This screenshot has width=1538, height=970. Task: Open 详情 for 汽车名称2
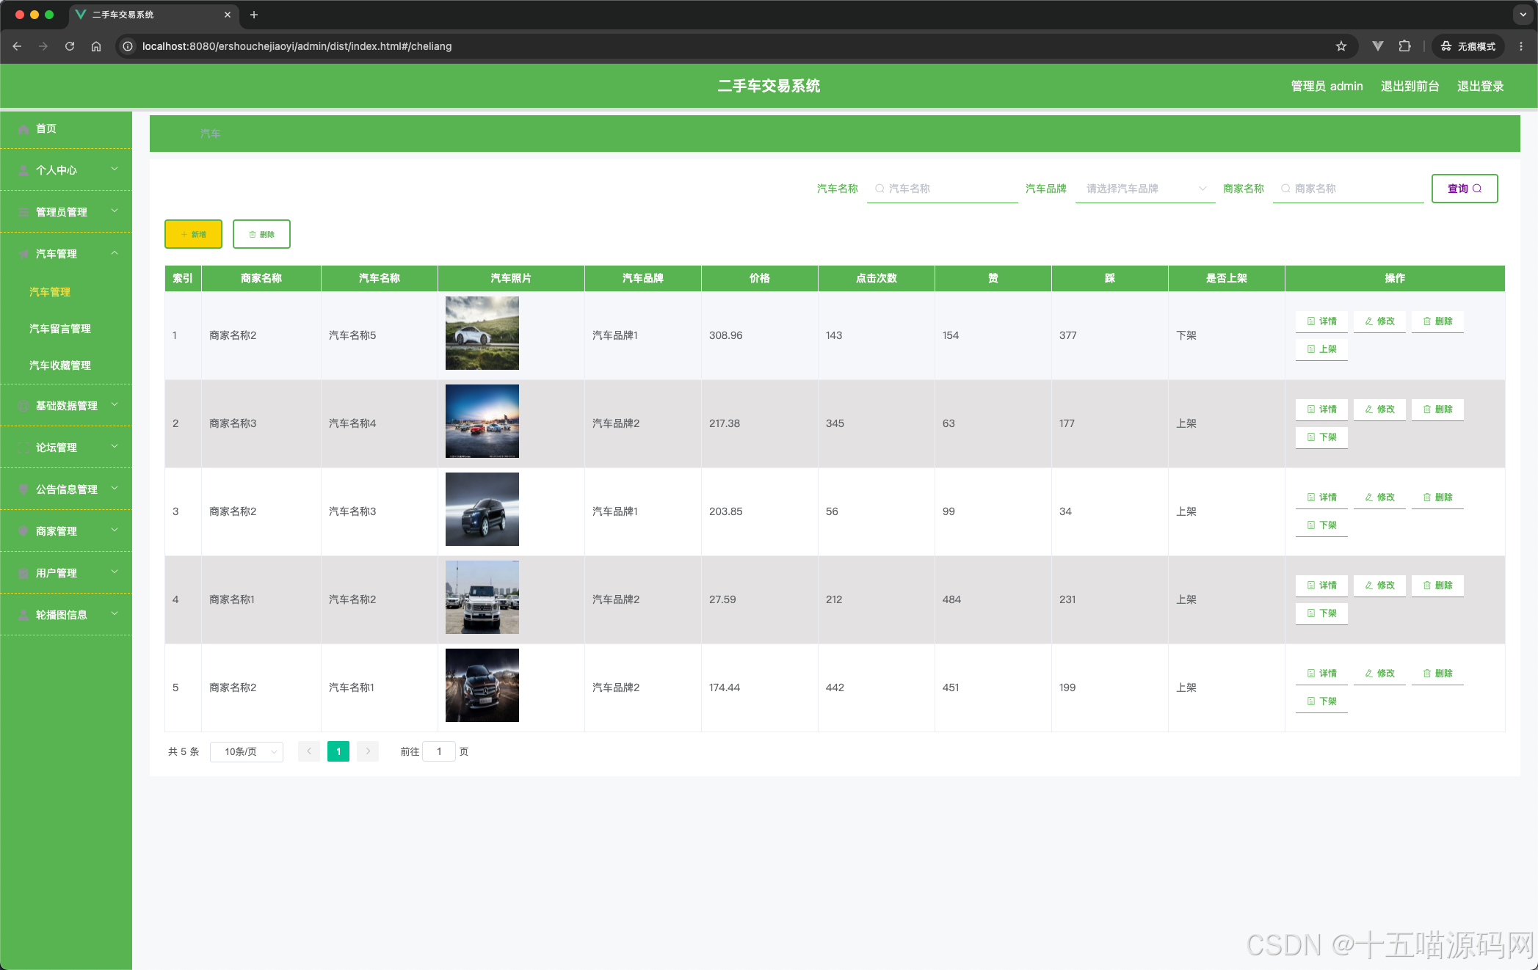tap(1321, 586)
